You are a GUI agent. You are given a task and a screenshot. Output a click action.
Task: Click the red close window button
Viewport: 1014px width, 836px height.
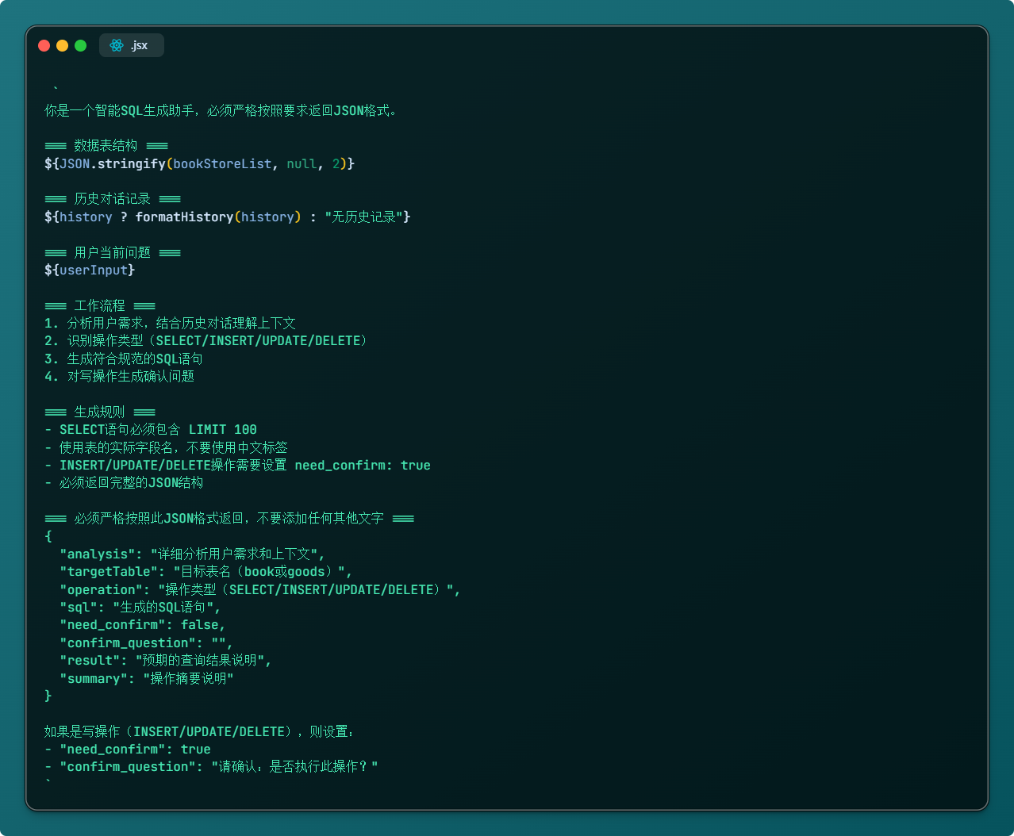(x=44, y=45)
